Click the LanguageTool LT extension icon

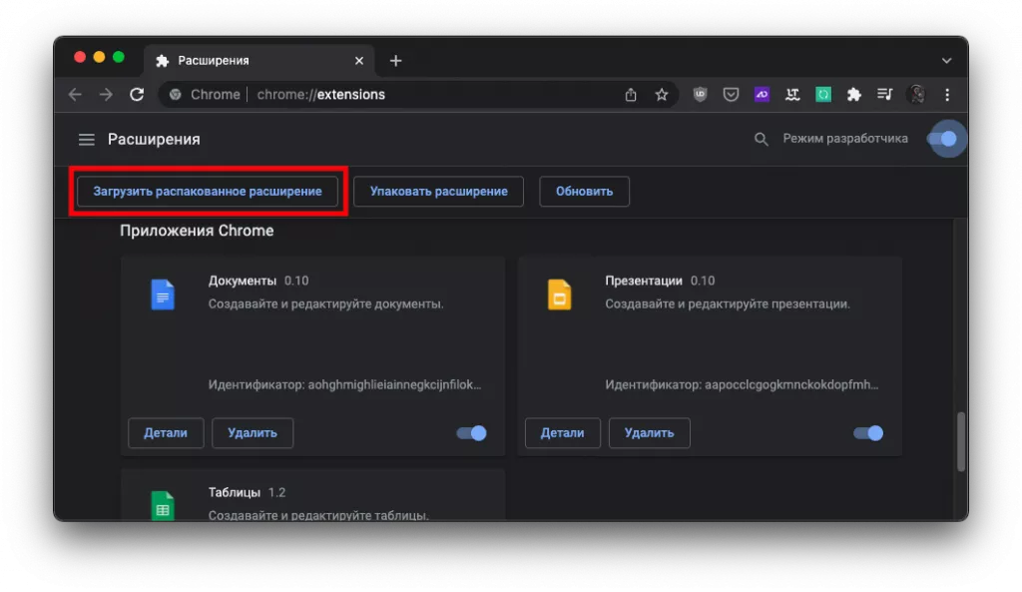coord(792,95)
